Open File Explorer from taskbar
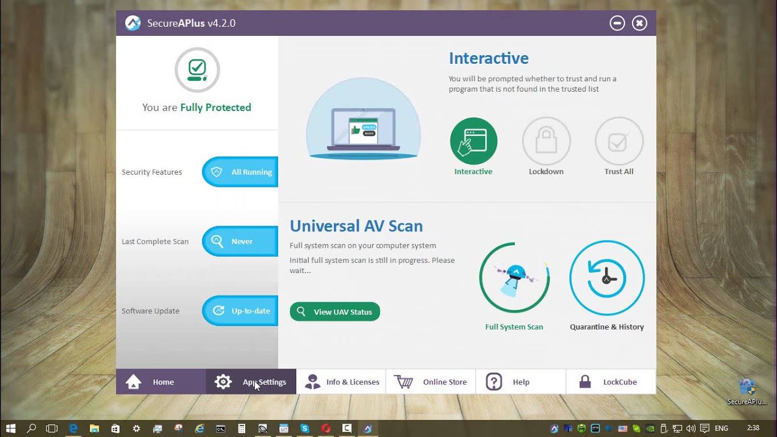This screenshot has width=777, height=437. click(94, 428)
